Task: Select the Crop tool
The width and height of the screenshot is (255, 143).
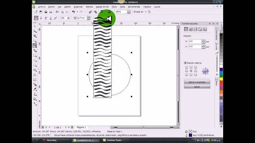Action: [x=35, y=36]
